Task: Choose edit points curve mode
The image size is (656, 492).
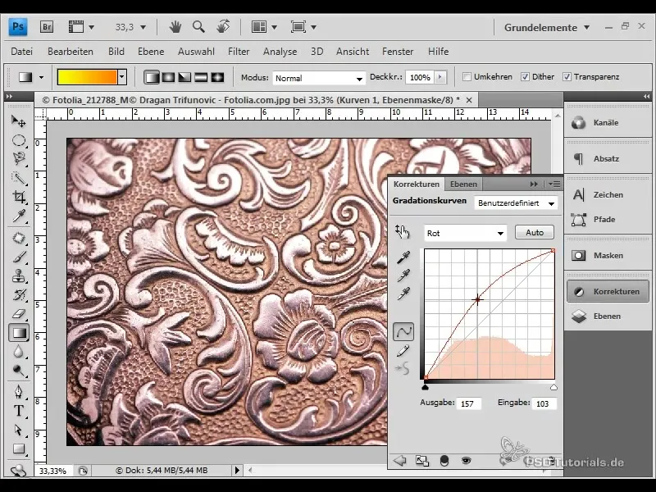Action: (403, 332)
